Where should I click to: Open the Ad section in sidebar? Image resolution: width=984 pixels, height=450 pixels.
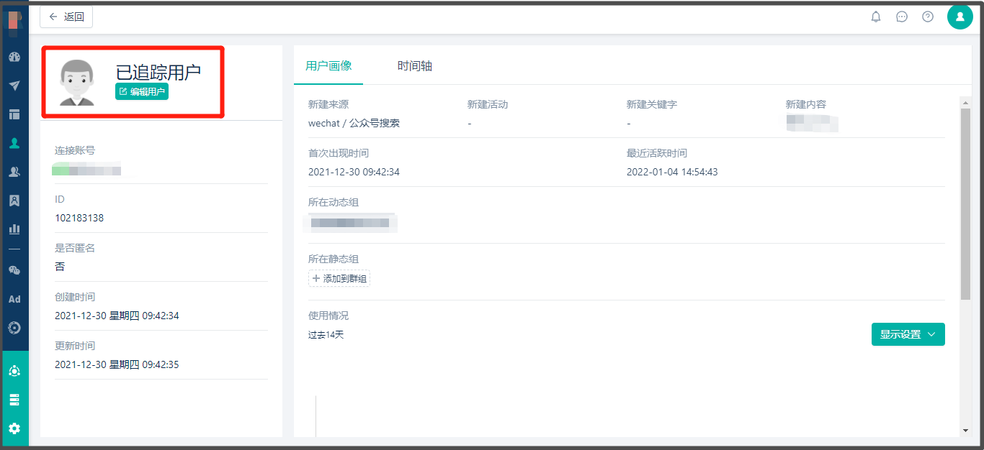click(x=14, y=299)
